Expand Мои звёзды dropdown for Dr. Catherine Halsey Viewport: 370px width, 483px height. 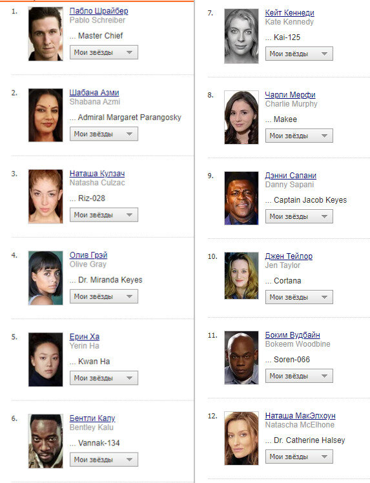299,457
